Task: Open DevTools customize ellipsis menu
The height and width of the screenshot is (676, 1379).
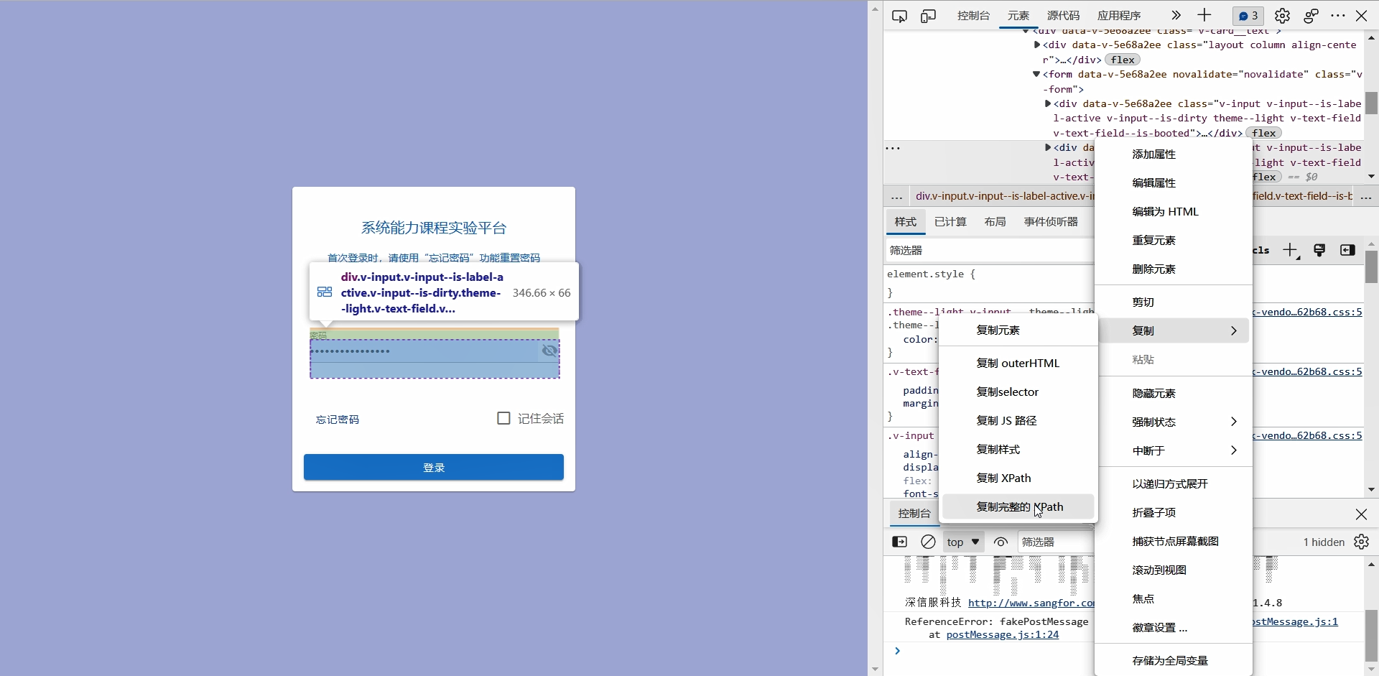Action: [x=1337, y=16]
